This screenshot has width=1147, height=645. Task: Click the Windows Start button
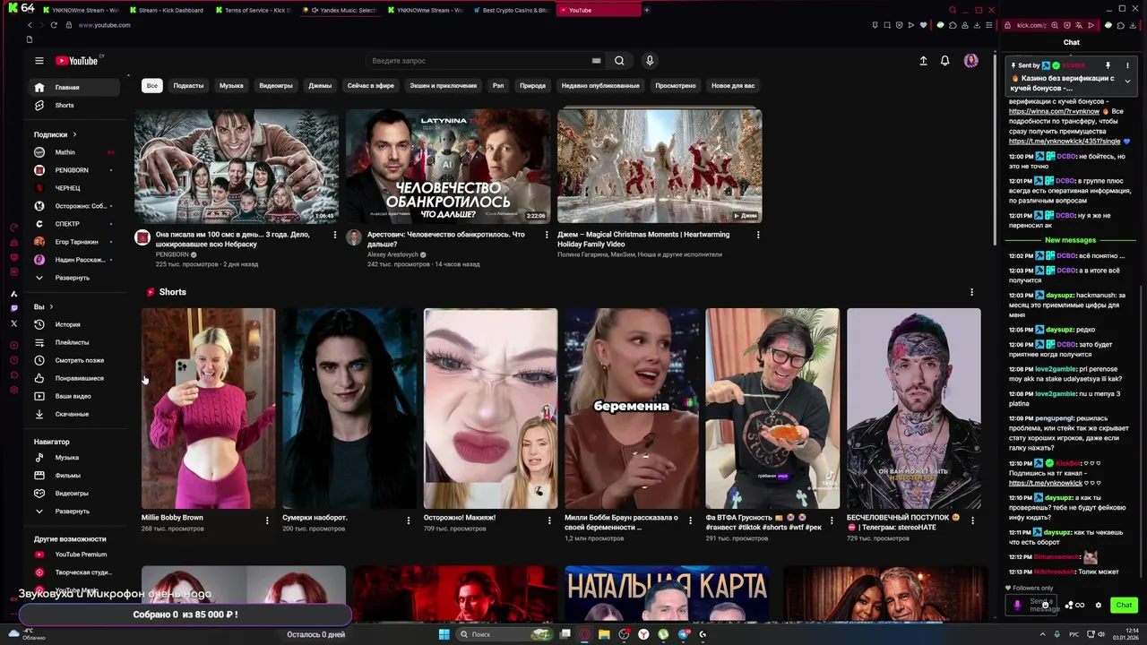(x=443, y=634)
